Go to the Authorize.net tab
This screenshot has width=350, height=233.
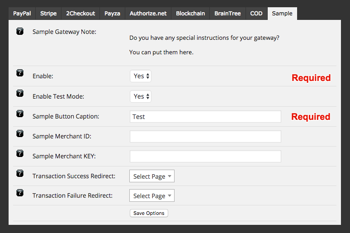tap(148, 14)
